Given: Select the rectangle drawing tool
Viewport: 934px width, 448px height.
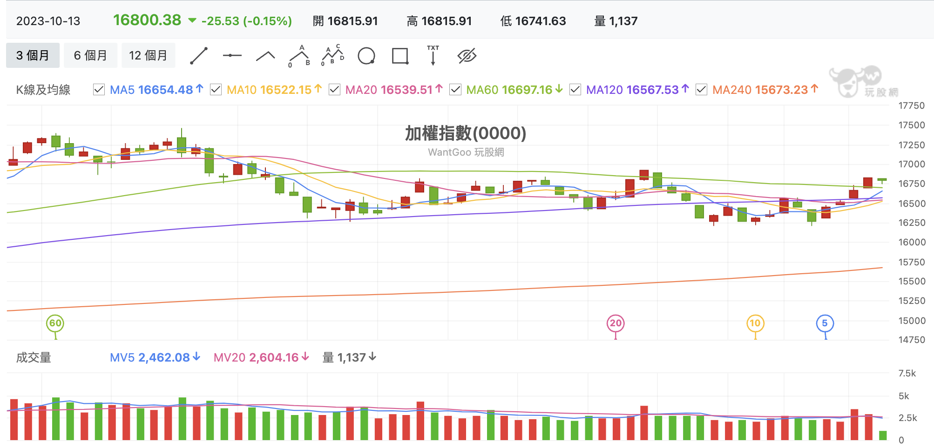Looking at the screenshot, I should coord(400,56).
